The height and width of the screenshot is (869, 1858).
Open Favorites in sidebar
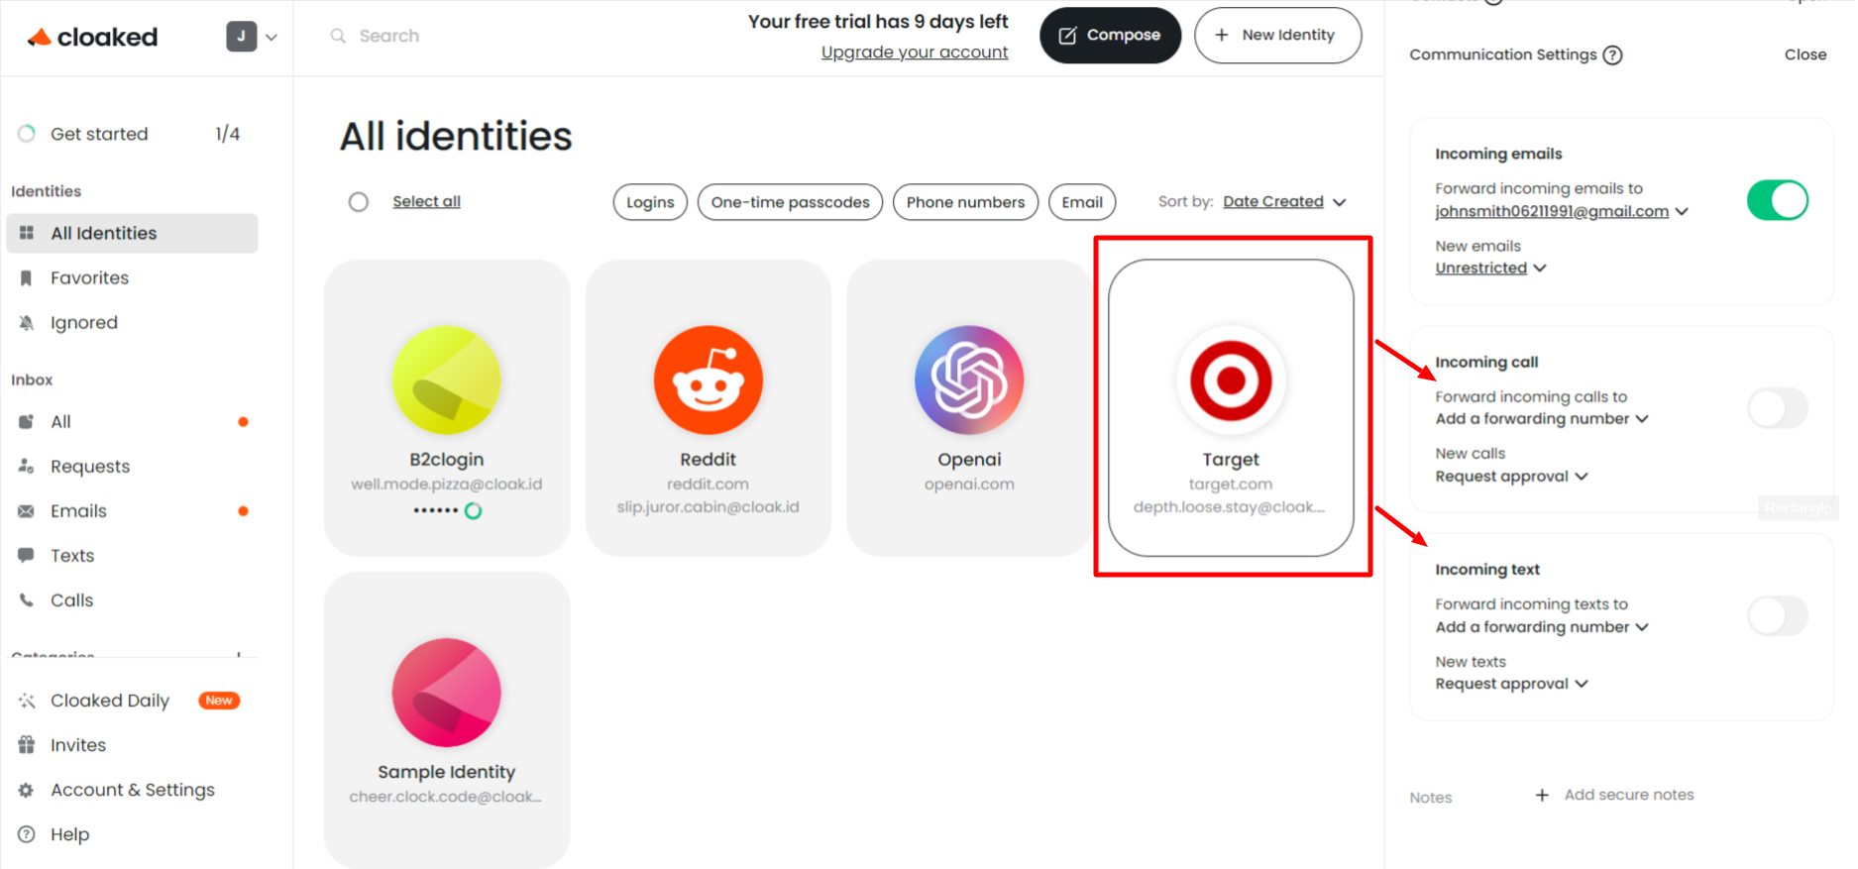(132, 277)
